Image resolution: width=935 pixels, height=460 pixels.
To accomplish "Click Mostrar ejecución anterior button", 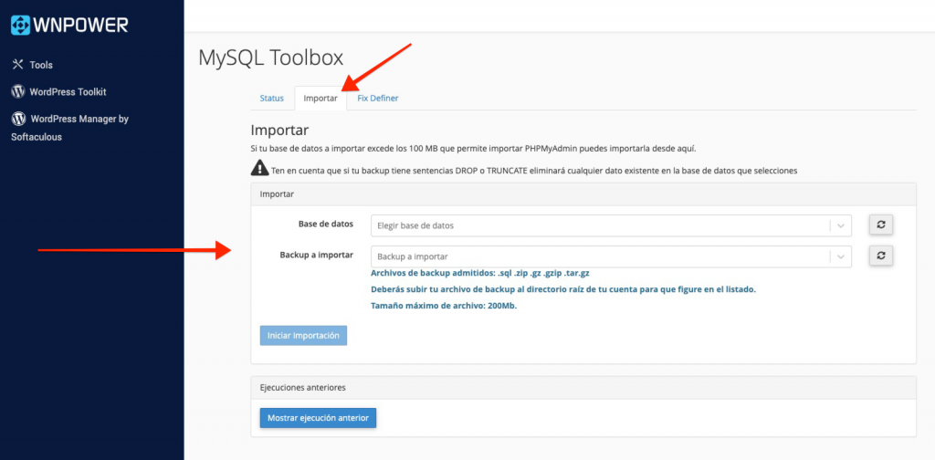I will pos(318,418).
